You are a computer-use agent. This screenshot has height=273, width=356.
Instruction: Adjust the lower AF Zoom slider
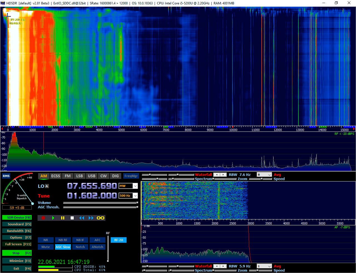225,271
